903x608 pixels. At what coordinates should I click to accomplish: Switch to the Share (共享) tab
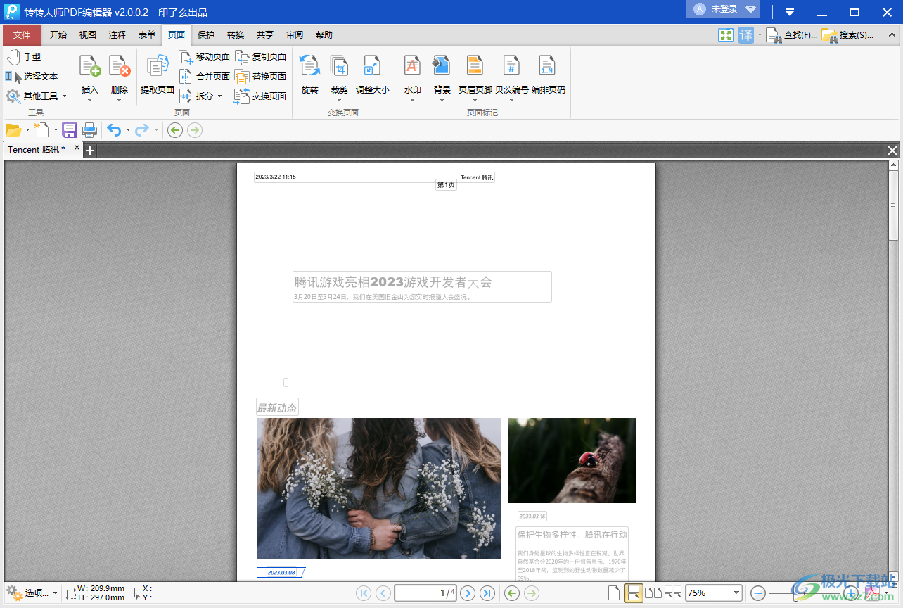(265, 34)
